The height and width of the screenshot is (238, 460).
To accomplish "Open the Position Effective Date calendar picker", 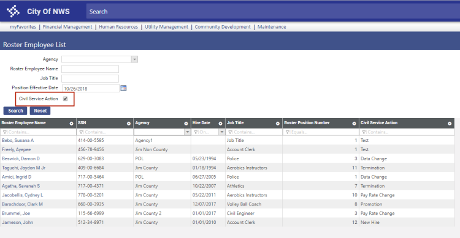I will 123,88.
